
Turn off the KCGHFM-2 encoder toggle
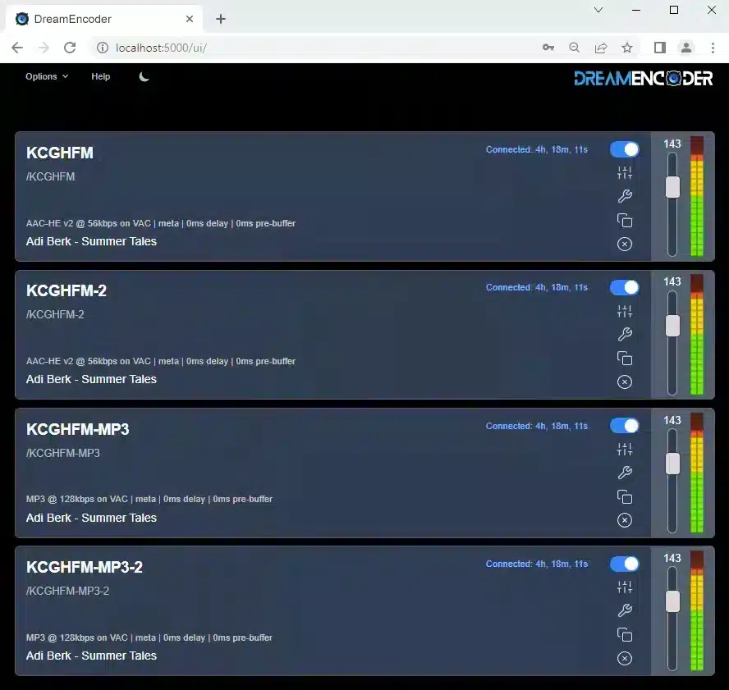(x=625, y=287)
